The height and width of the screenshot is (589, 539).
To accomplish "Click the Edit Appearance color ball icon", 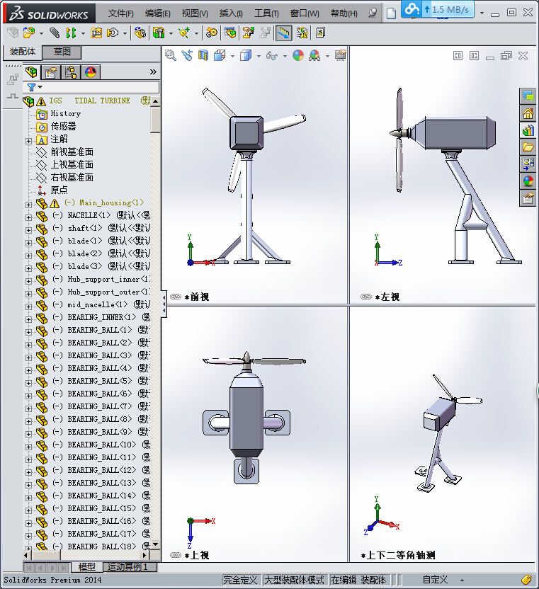I will pos(298,55).
